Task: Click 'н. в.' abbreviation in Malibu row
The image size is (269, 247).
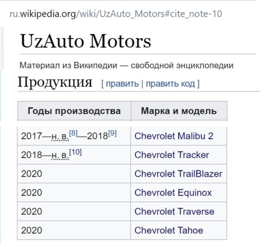Action: point(60,136)
